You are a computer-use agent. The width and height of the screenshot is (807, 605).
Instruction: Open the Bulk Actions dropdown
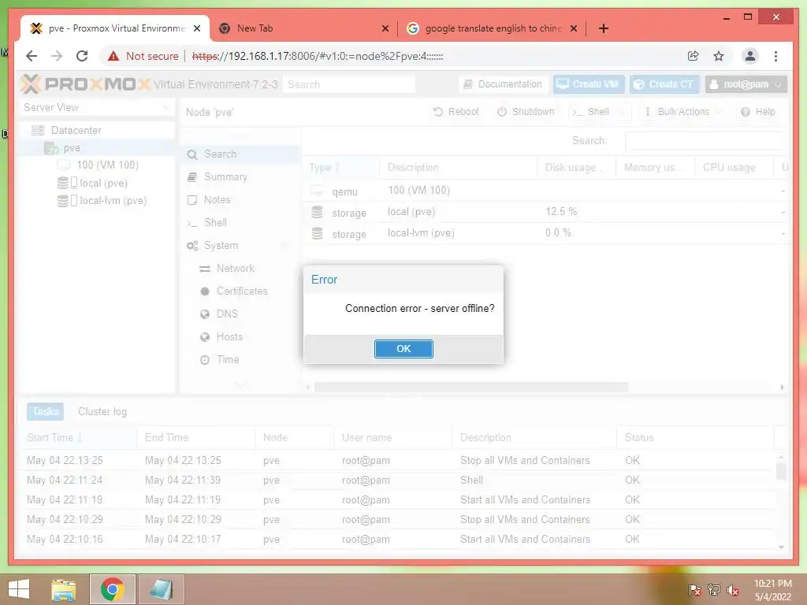point(684,112)
